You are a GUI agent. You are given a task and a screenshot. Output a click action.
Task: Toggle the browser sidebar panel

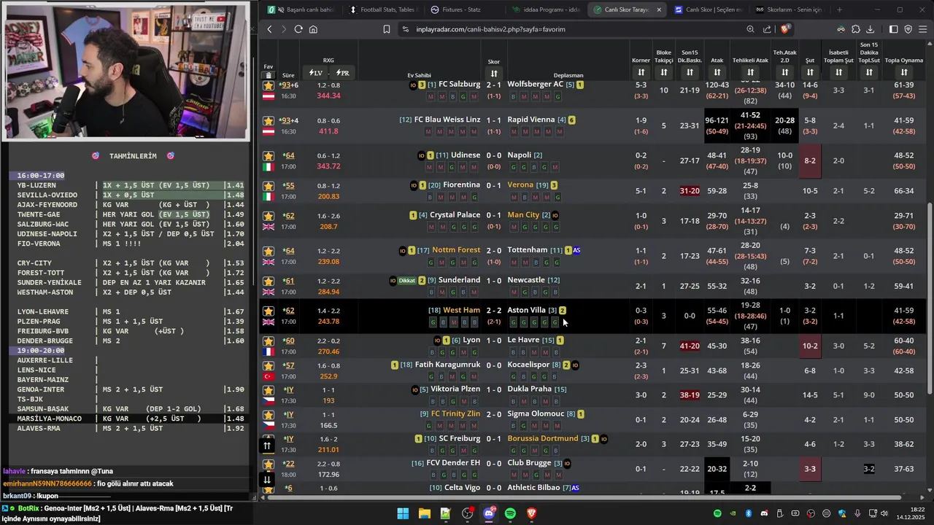coord(894,29)
